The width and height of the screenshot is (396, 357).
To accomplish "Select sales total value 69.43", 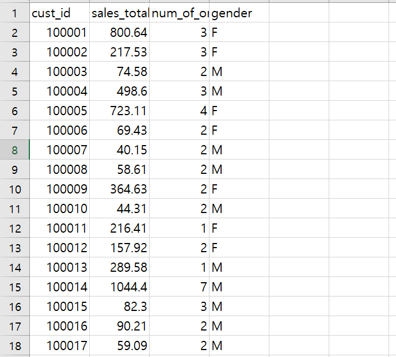I will pyautogui.click(x=120, y=130).
